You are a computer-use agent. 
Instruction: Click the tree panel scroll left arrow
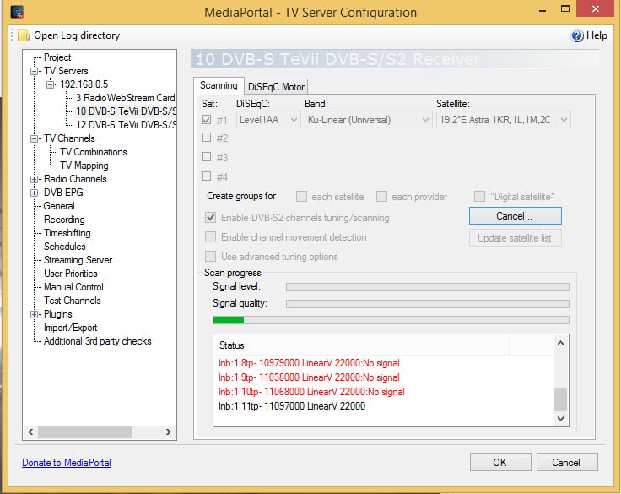tap(30, 432)
